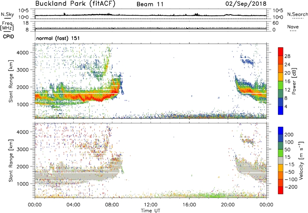Click the "Slant Range [km]" label of power panel
The width and height of the screenshot is (308, 213).
click(11, 81)
